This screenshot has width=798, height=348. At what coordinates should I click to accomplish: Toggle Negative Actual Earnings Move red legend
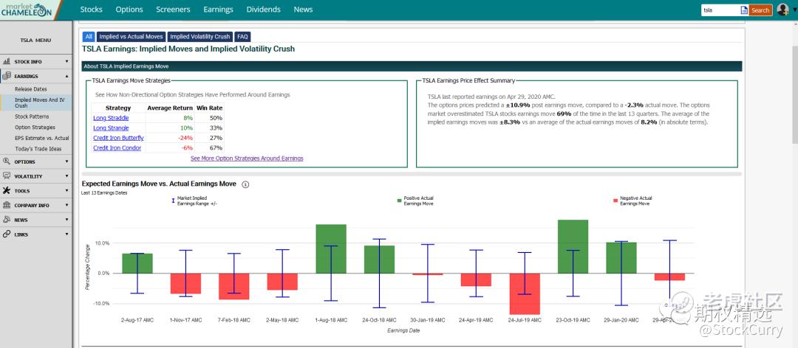[x=632, y=201]
